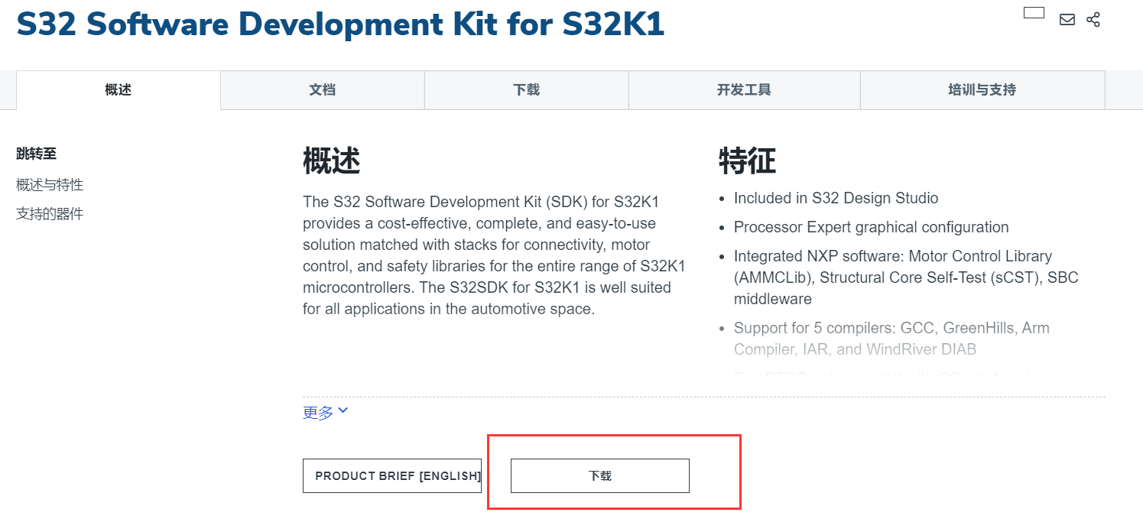The height and width of the screenshot is (519, 1143).
Task: Open the 培训与支持 tab
Action: (982, 89)
